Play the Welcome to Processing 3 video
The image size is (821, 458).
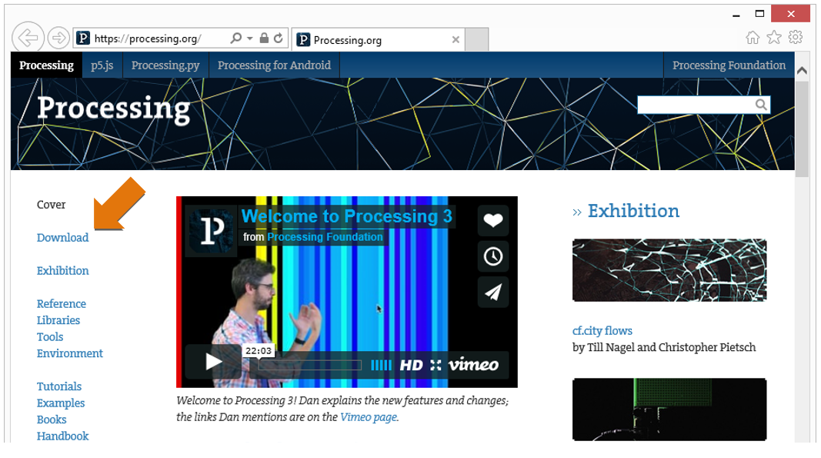pyautogui.click(x=213, y=362)
